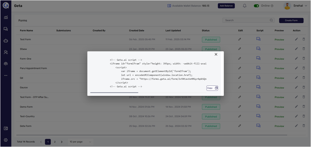The image size is (311, 147).
Task: Open settings gear in sidebar
Action: tap(6, 140)
